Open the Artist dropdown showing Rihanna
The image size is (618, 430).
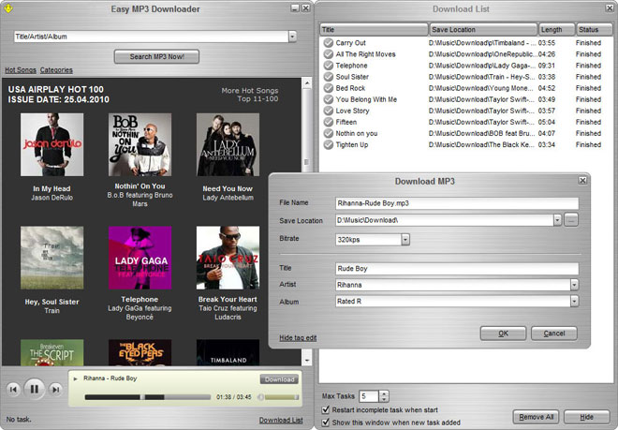click(x=573, y=284)
